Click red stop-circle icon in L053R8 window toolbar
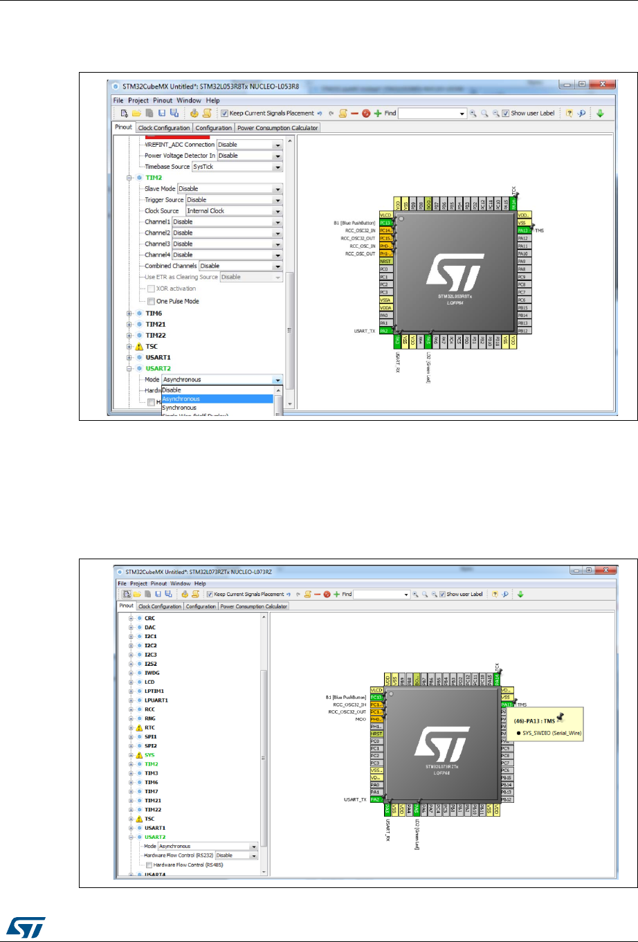The image size is (638, 942). click(x=366, y=113)
